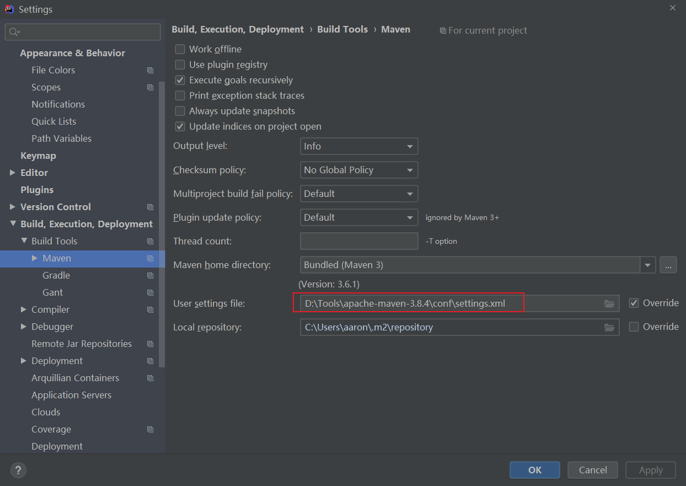Image resolution: width=686 pixels, height=486 pixels.
Task: Click the ... button for Maven home directory
Action: click(x=668, y=265)
